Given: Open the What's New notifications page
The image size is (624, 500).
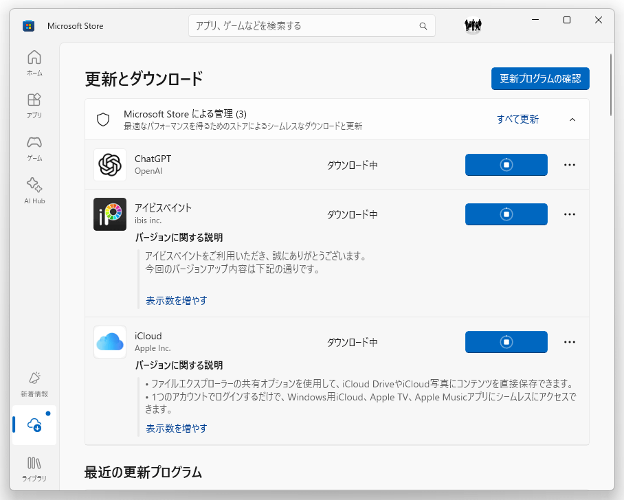Looking at the screenshot, I should point(34,384).
